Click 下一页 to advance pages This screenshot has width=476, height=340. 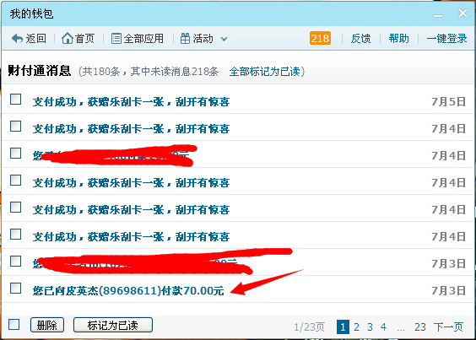point(448,327)
